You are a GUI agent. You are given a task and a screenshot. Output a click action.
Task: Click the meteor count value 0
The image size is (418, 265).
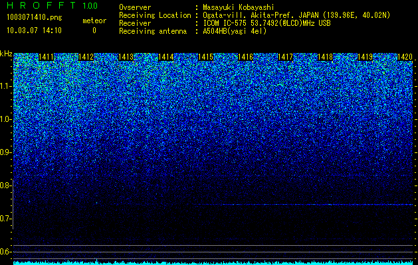[94, 30]
